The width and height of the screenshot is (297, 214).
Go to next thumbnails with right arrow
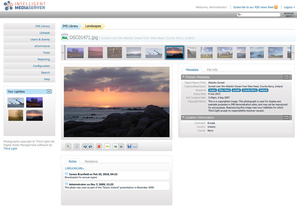pos(293,52)
